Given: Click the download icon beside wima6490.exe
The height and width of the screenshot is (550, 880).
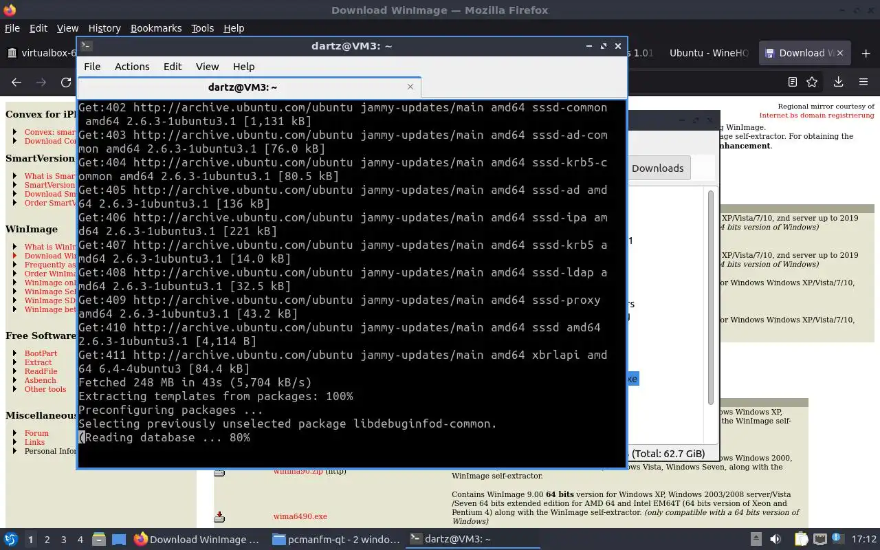Looking at the screenshot, I should point(219,516).
